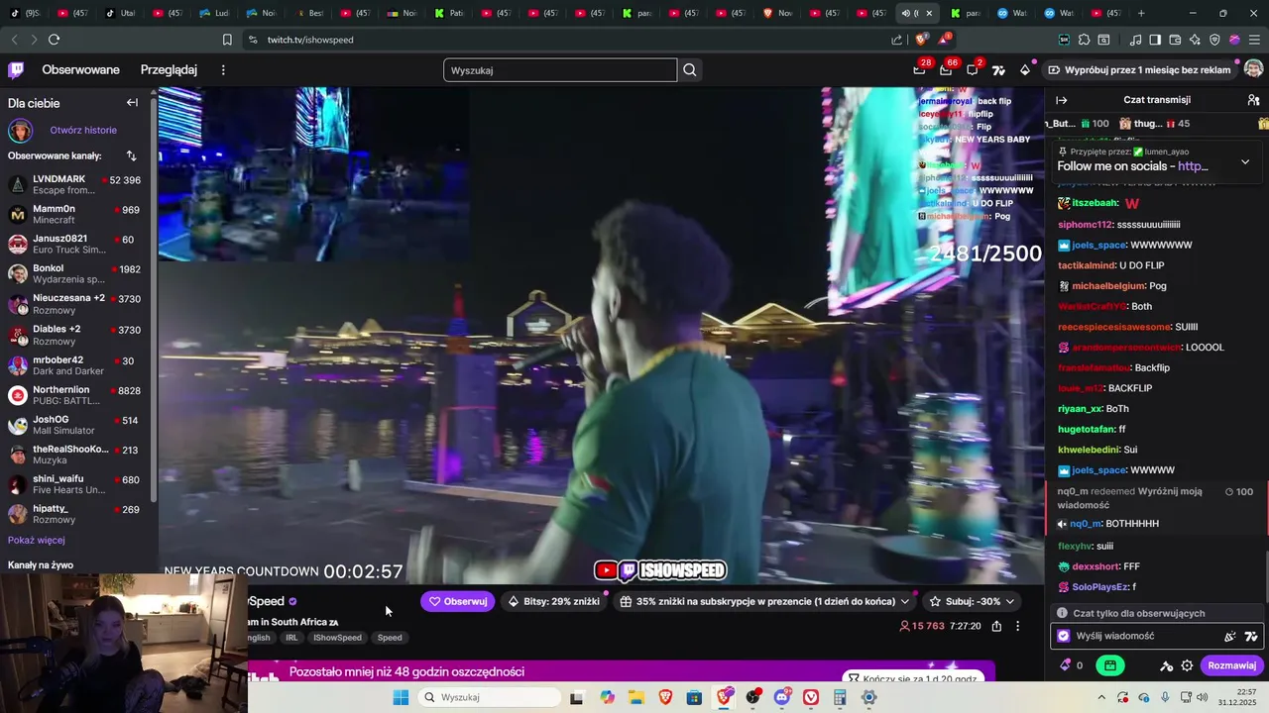Screen dimensions: 1269x713
Task: Click the Rozmawiaj chat send button
Action: pos(1232,665)
